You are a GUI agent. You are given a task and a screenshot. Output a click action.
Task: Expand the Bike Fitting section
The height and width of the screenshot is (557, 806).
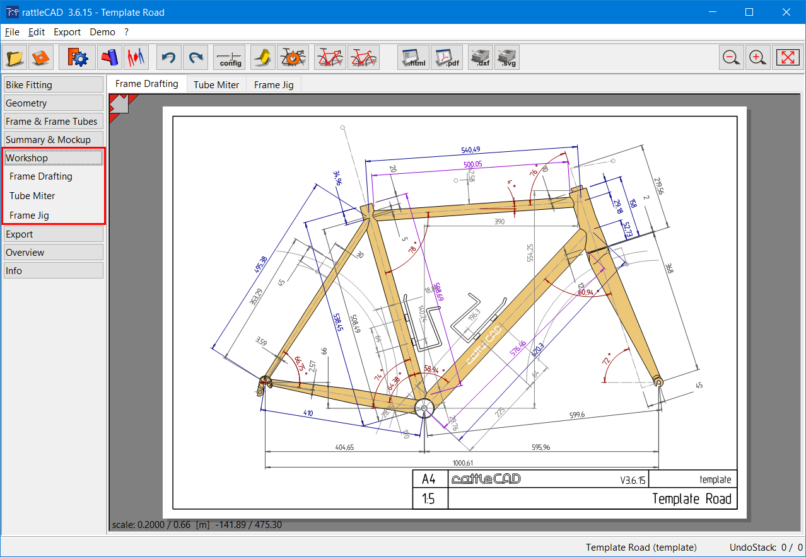pyautogui.click(x=53, y=84)
